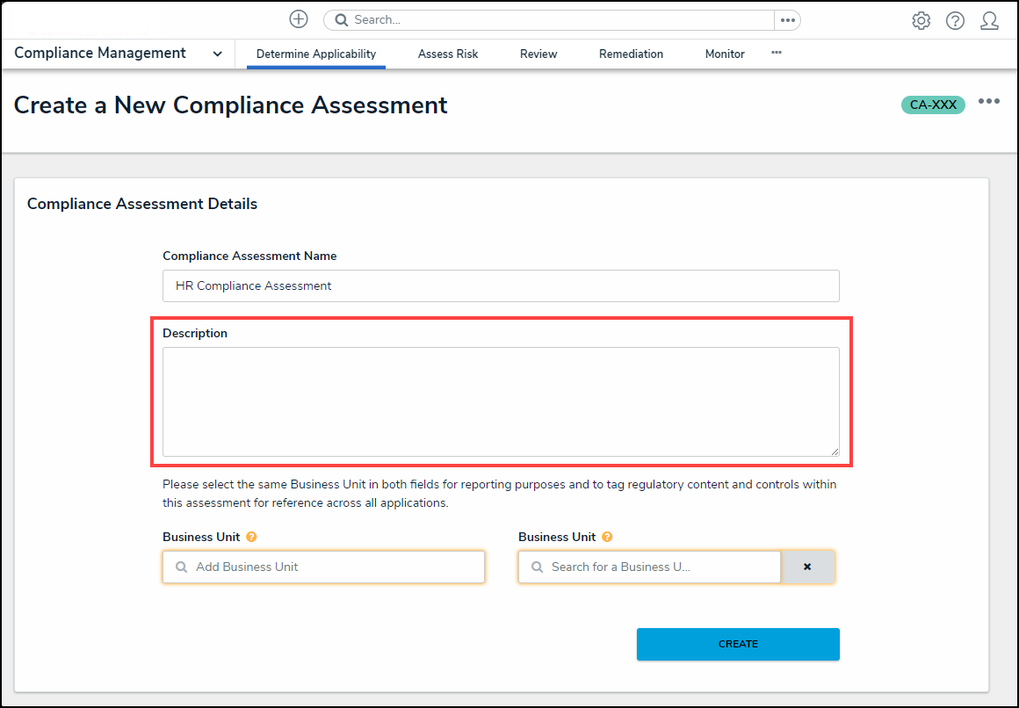
Task: Click the help question mark icon
Action: pos(955,21)
